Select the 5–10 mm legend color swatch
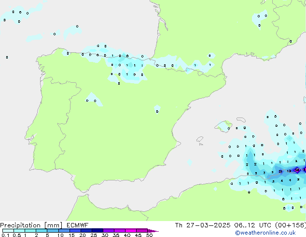Screen dimensions: 306x237 tap(53, 231)
